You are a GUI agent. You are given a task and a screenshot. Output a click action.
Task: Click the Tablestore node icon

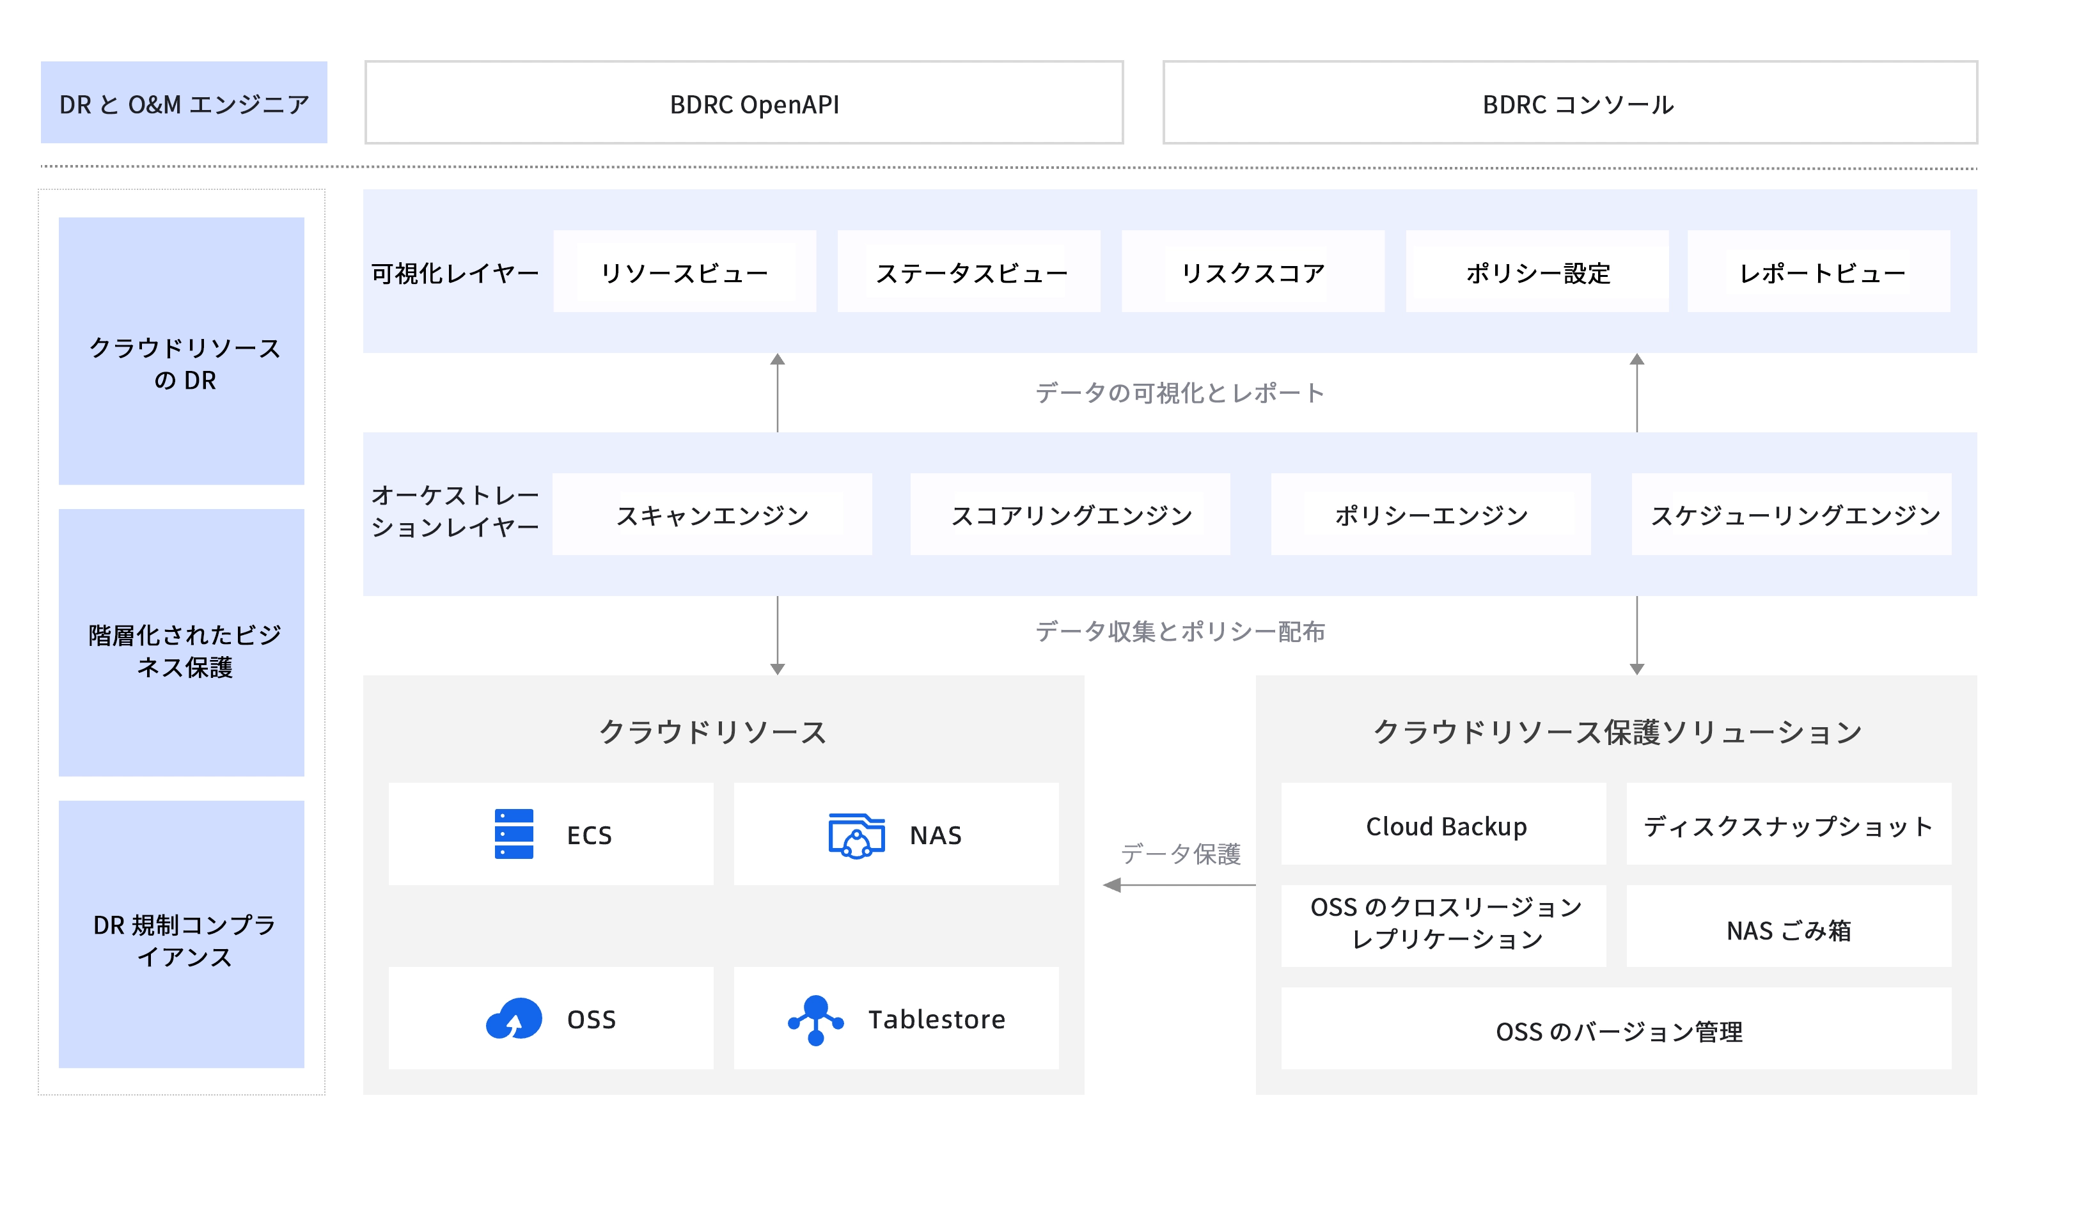[x=815, y=1019]
